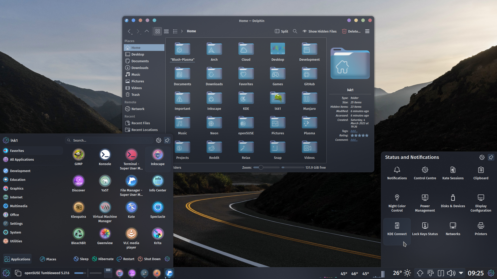Select the GitHub folder in Dolphin
497x279 pixels.
pyautogui.click(x=309, y=76)
